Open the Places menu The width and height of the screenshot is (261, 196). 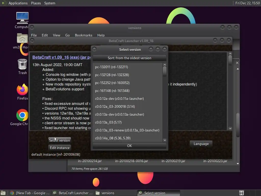tap(36, 3)
